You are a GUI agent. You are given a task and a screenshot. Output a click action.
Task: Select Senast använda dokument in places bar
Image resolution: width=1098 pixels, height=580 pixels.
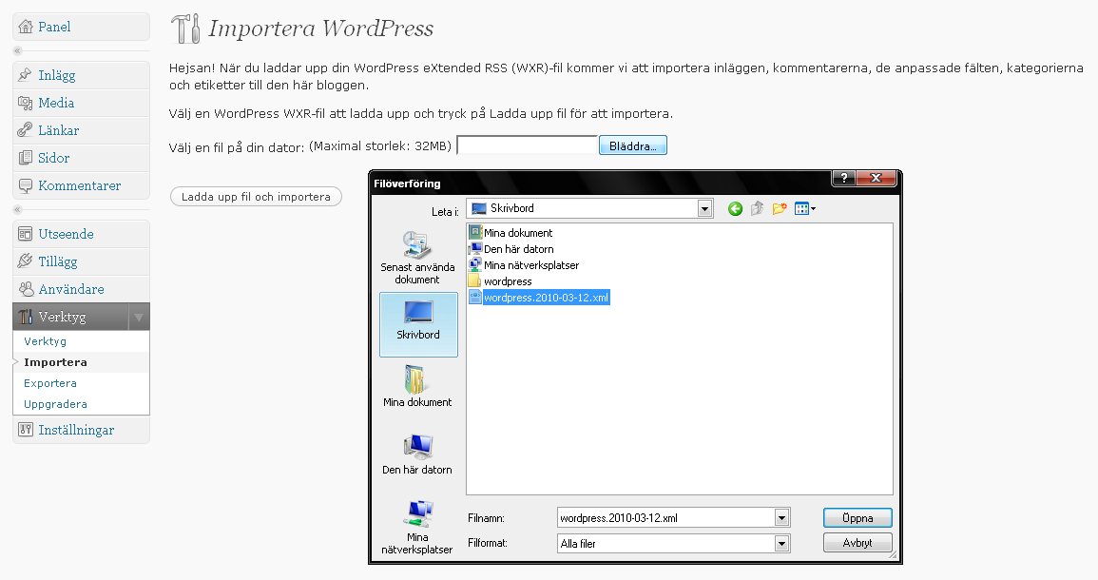tap(417, 257)
